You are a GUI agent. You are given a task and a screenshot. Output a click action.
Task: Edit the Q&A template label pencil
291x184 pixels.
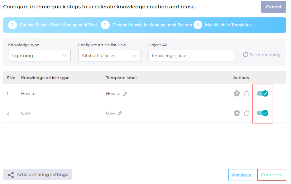(x=120, y=113)
